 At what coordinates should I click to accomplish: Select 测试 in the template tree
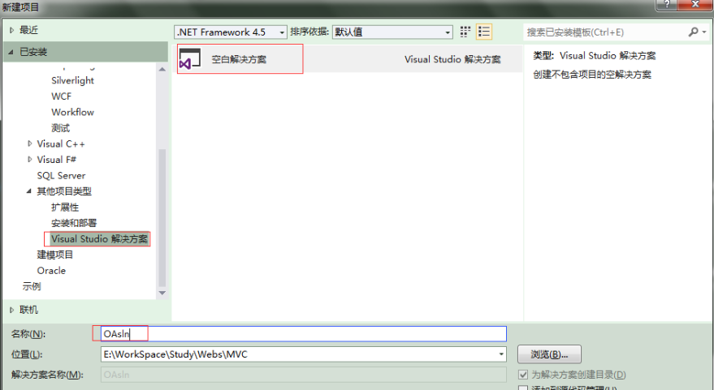[61, 128]
